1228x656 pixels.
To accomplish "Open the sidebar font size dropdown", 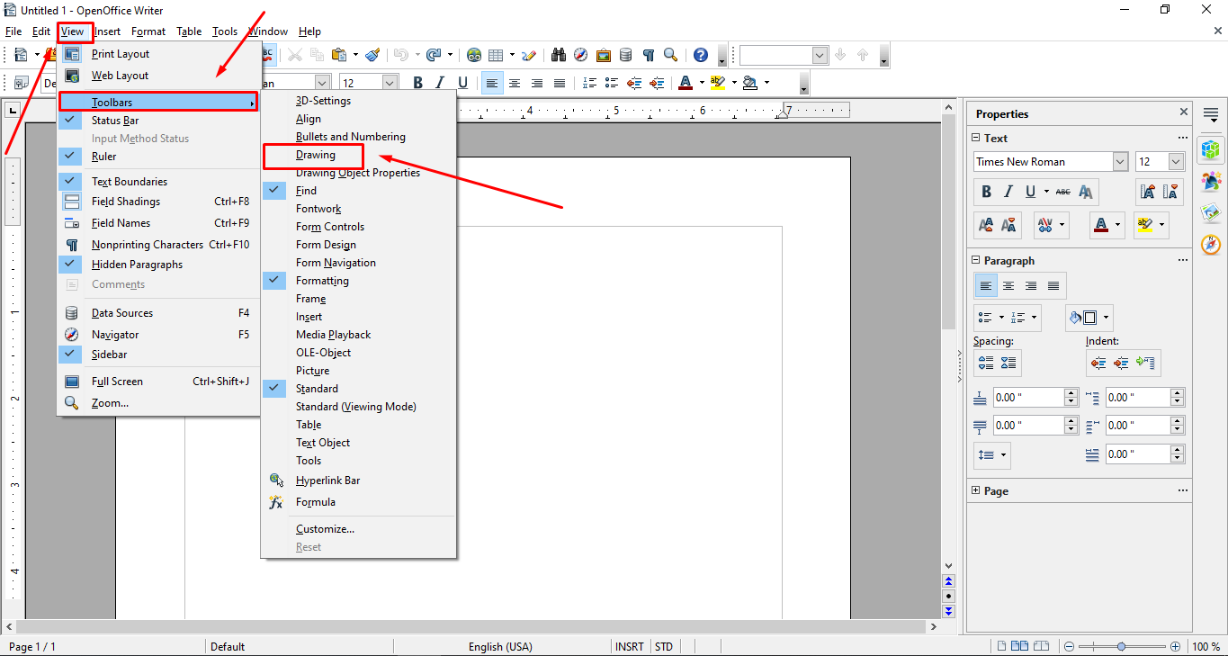I will (1176, 162).
